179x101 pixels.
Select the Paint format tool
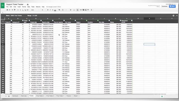15,10
